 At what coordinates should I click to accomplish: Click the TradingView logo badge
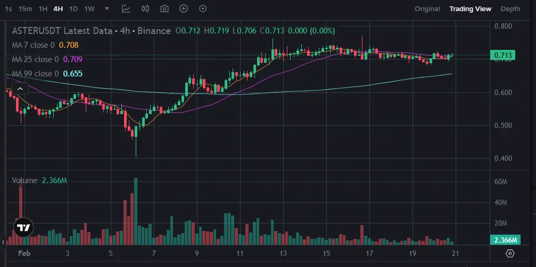[23, 227]
